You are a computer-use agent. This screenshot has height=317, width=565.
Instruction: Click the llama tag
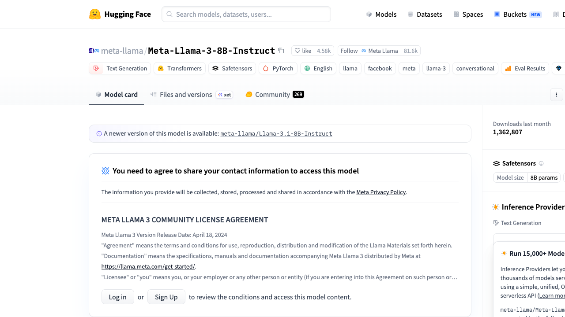[350, 68]
